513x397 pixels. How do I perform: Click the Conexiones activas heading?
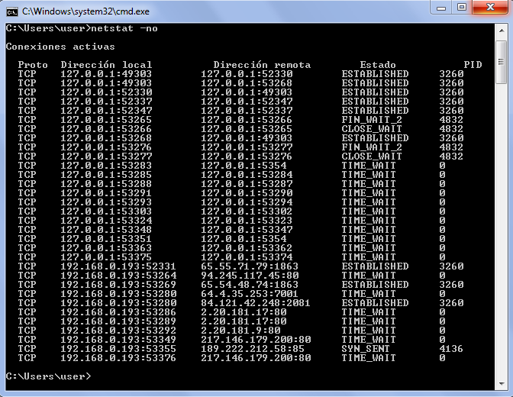pos(60,47)
